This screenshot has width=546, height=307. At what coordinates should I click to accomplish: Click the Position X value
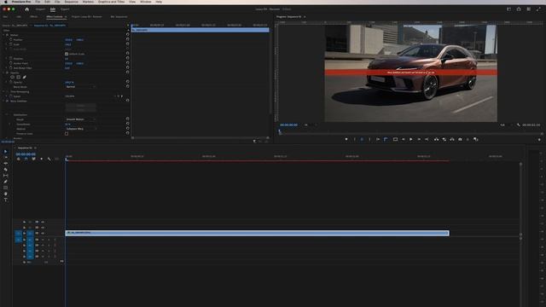68,40
